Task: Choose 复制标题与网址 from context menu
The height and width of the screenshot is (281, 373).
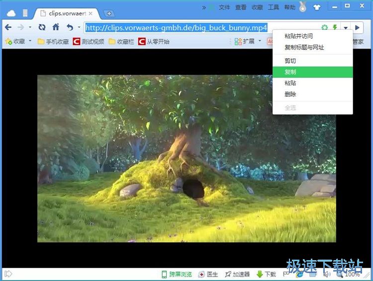Action: (x=313, y=47)
